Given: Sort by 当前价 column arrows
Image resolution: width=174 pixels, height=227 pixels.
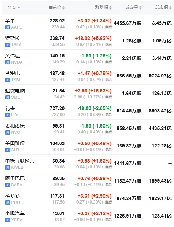Looking at the screenshot, I should pos(63,8).
